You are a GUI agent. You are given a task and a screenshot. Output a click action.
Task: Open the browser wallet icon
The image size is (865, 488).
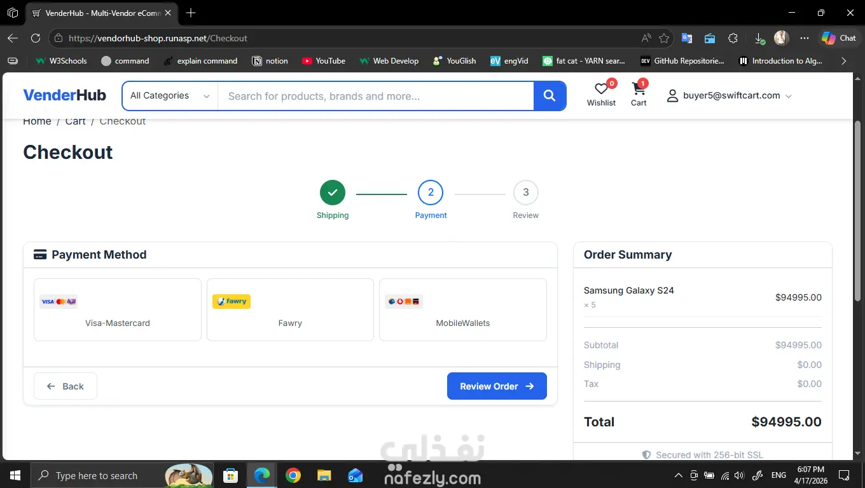710,38
